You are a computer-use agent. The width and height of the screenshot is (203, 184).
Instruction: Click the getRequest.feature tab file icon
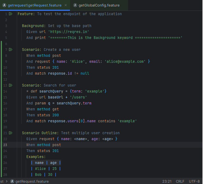(4, 5)
